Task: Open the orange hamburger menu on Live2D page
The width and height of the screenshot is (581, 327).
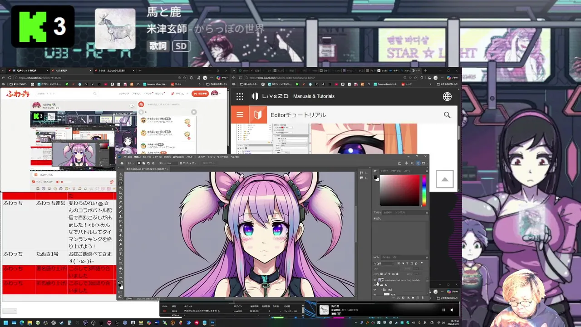Action: (240, 115)
